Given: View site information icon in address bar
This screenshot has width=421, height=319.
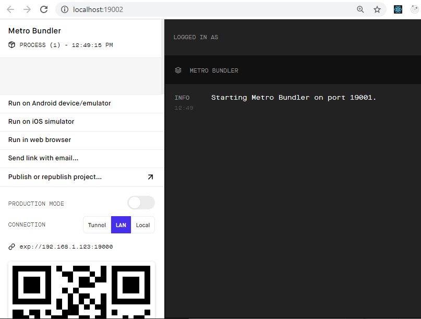Looking at the screenshot, I should (65, 10).
